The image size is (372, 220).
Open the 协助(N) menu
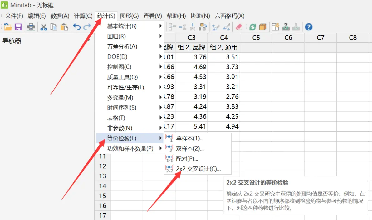(200, 16)
